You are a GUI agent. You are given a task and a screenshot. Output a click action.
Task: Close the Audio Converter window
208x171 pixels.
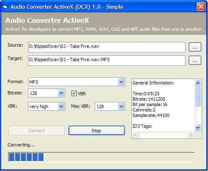point(201,7)
